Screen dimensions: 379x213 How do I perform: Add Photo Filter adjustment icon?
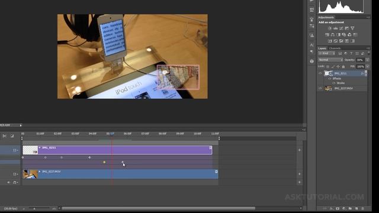pos(344,35)
